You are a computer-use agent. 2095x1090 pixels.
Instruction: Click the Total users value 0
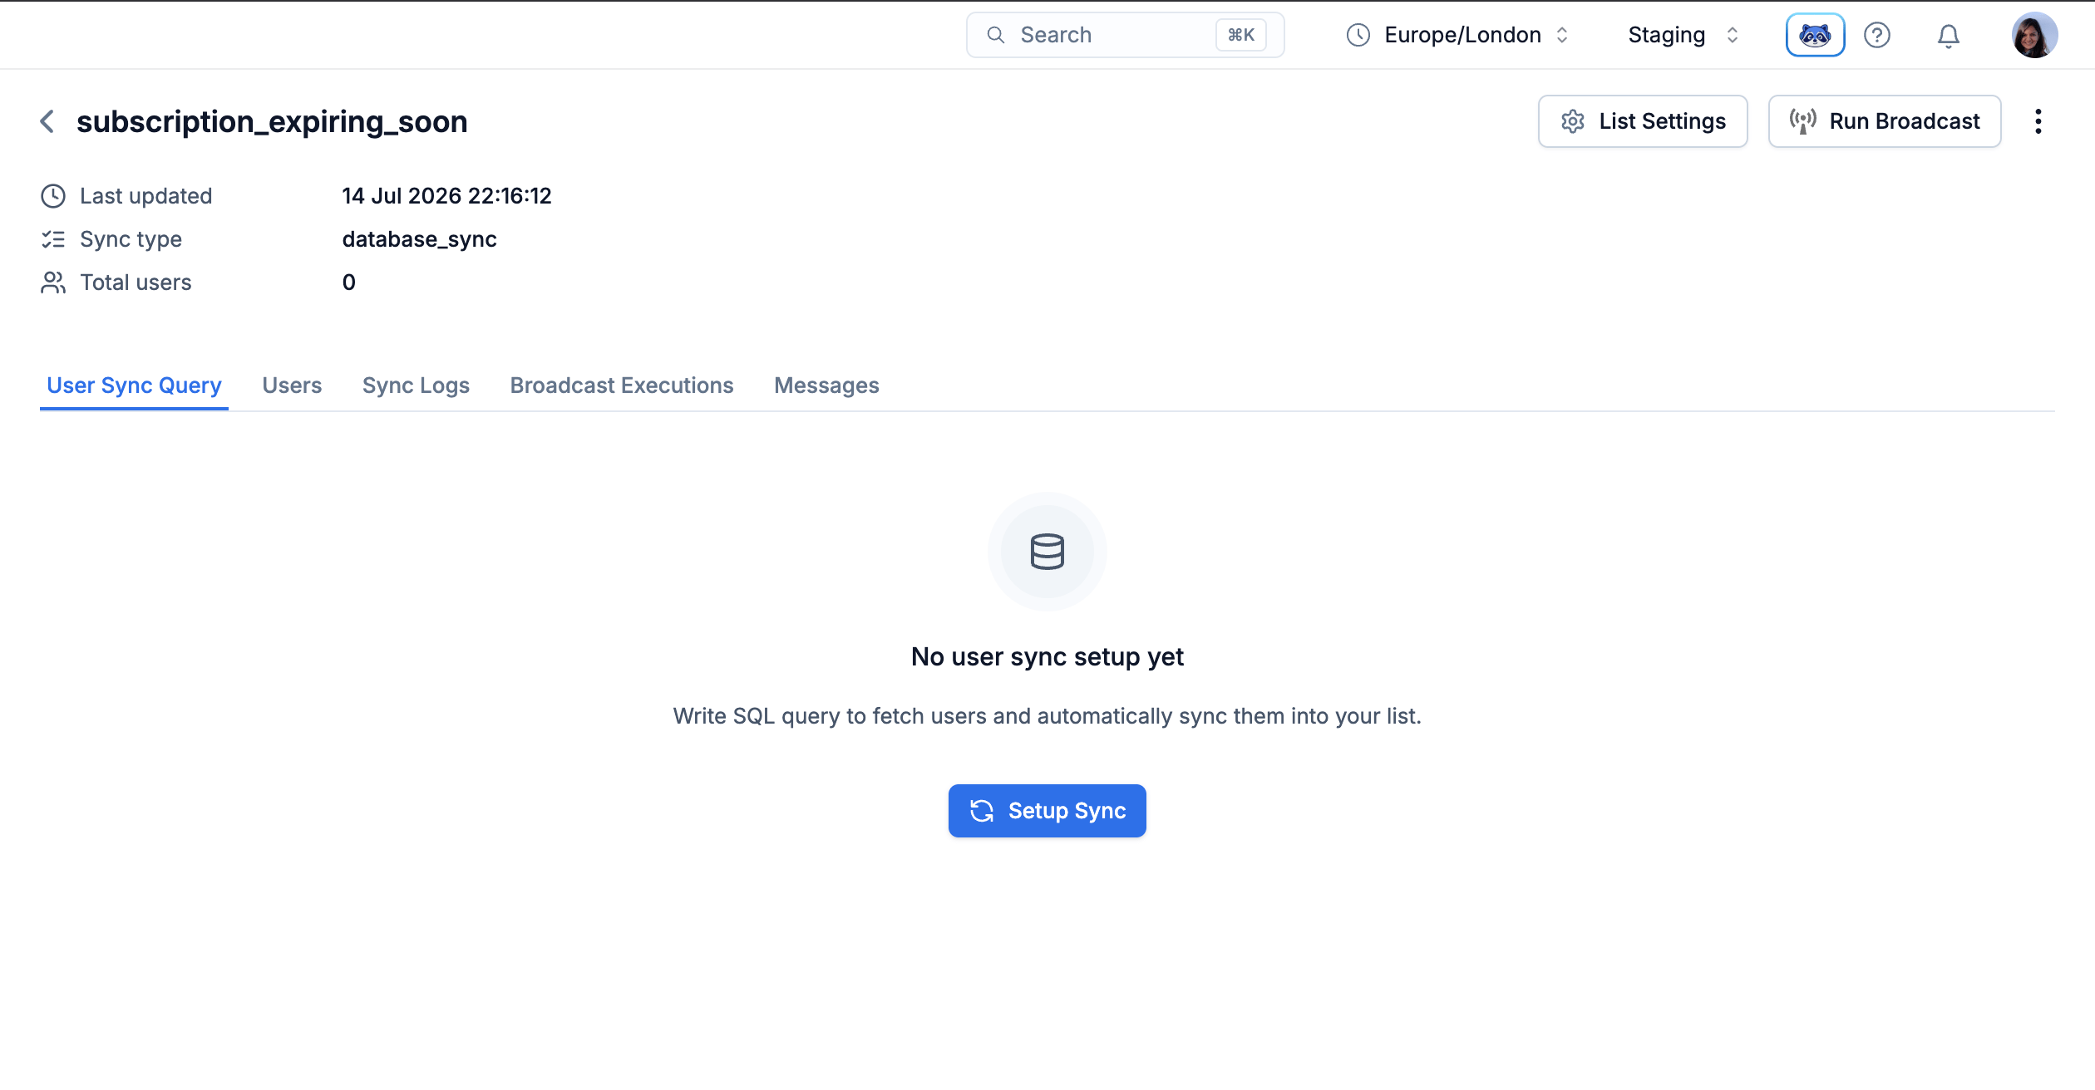click(x=348, y=282)
